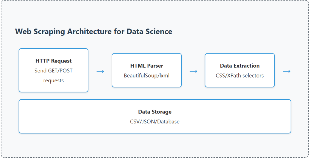Select the "HTTP Request" heading
Screen dimensions: 309x158
pos(53,61)
